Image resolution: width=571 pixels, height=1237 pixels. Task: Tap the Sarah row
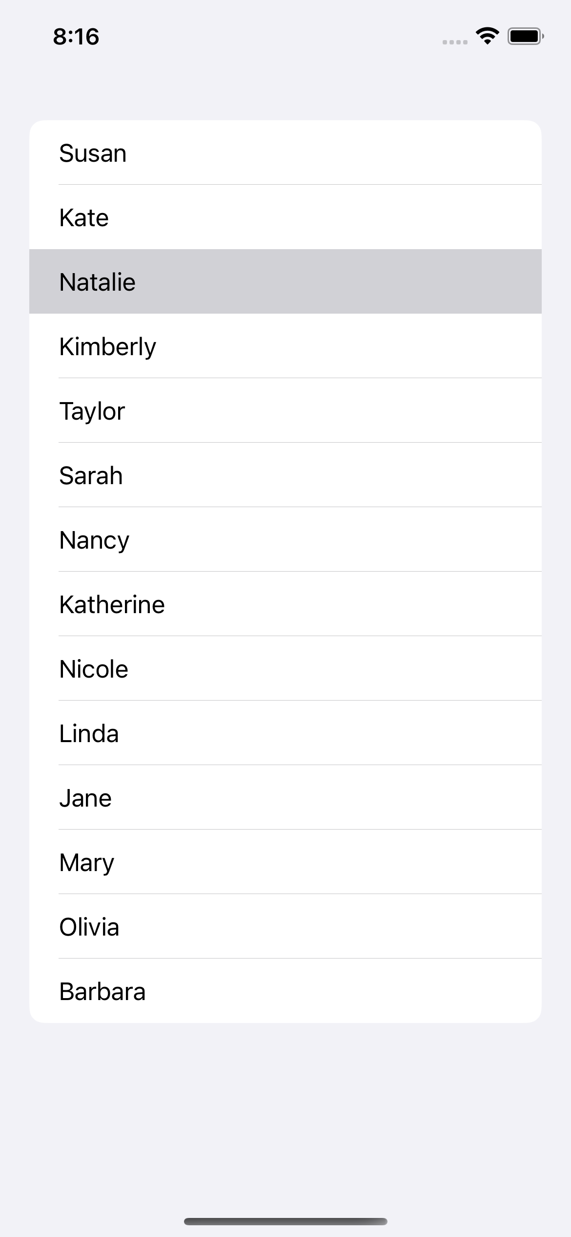pos(285,475)
